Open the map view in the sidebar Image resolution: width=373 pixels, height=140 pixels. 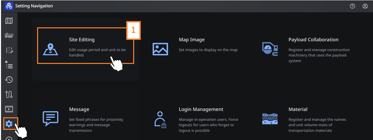click(x=9, y=21)
